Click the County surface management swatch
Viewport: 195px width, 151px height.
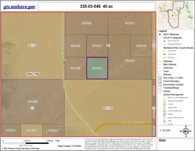pyautogui.click(x=164, y=104)
